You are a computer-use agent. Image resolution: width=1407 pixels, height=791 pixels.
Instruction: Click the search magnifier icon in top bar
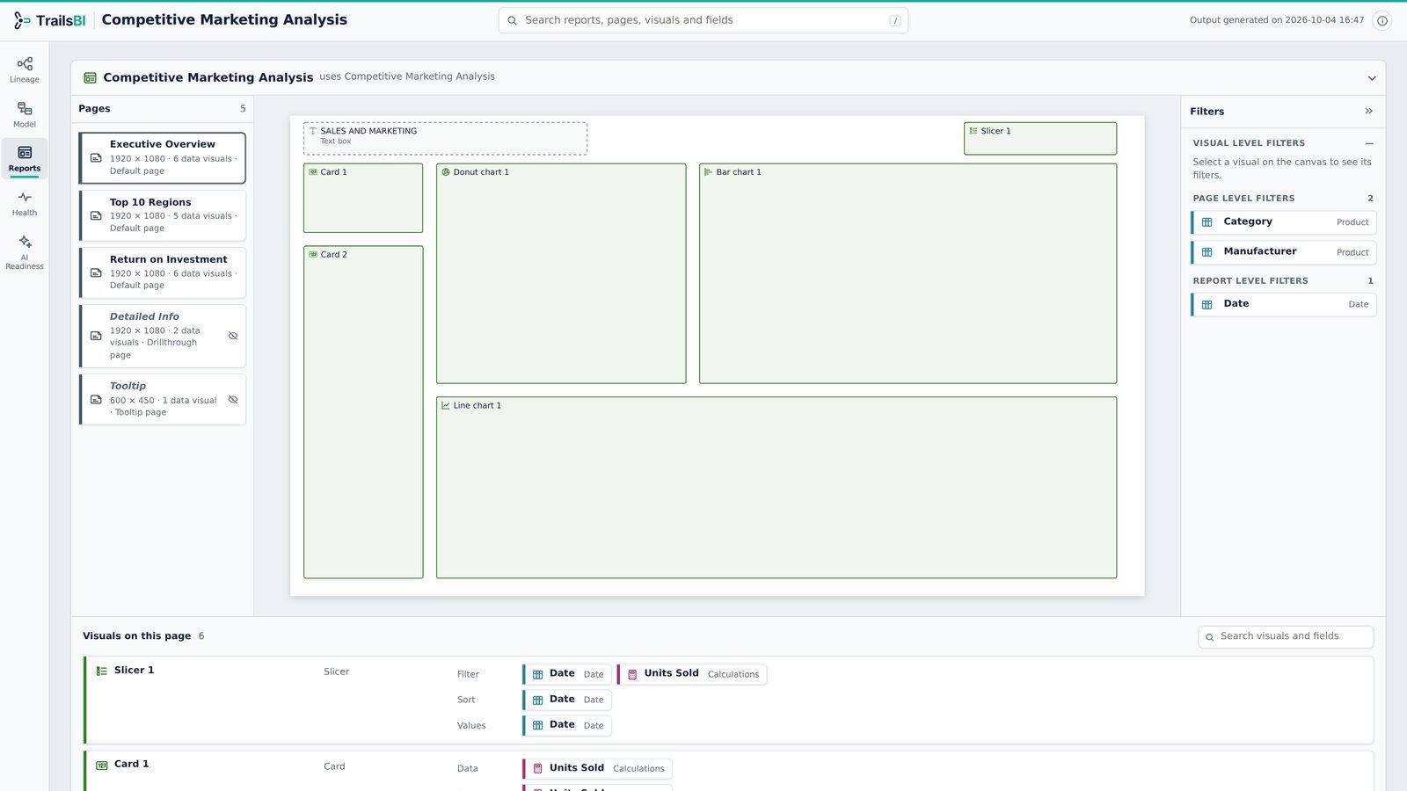(x=512, y=20)
